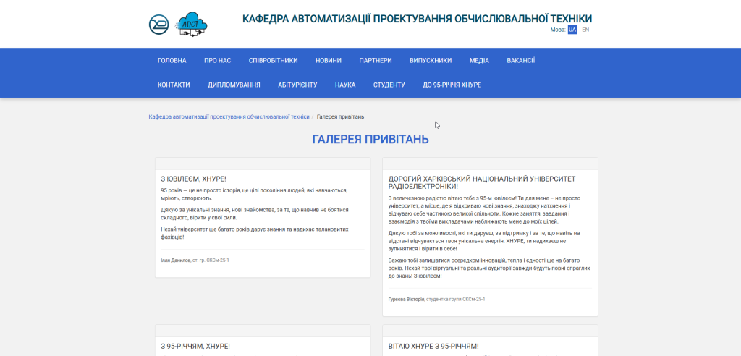Select Абітурієнту navigation item
Screen dimensions: 741x356
(x=297, y=85)
